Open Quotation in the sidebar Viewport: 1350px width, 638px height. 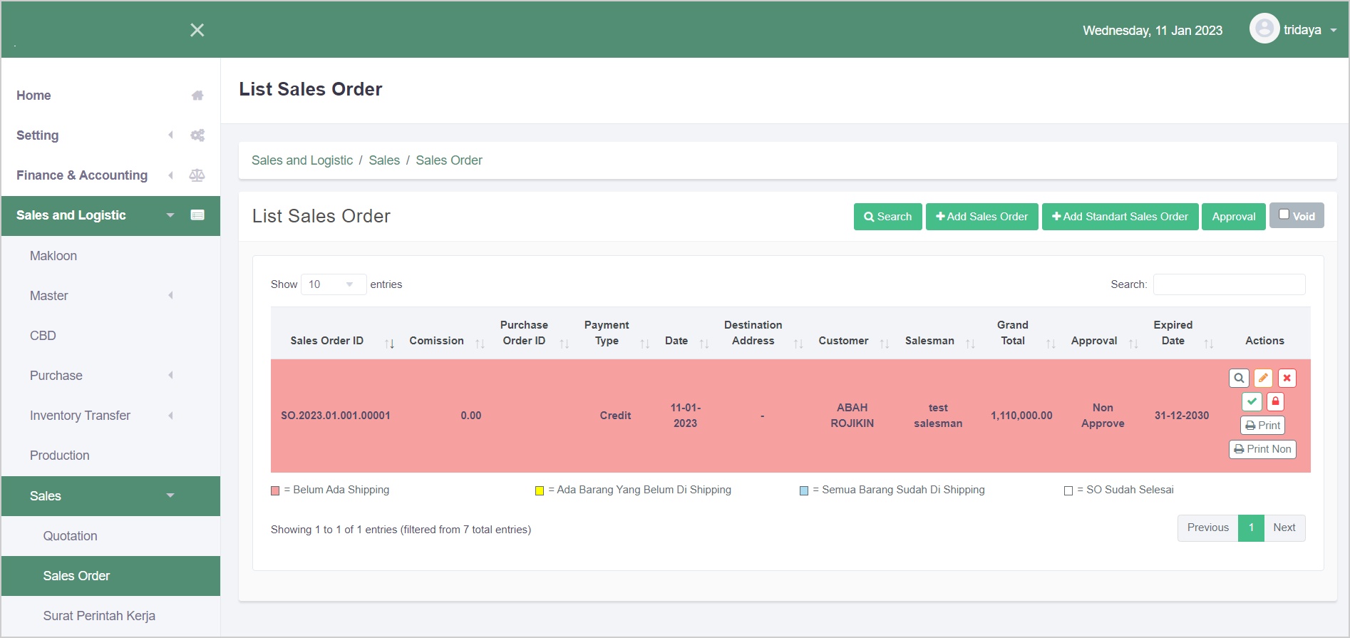(70, 536)
